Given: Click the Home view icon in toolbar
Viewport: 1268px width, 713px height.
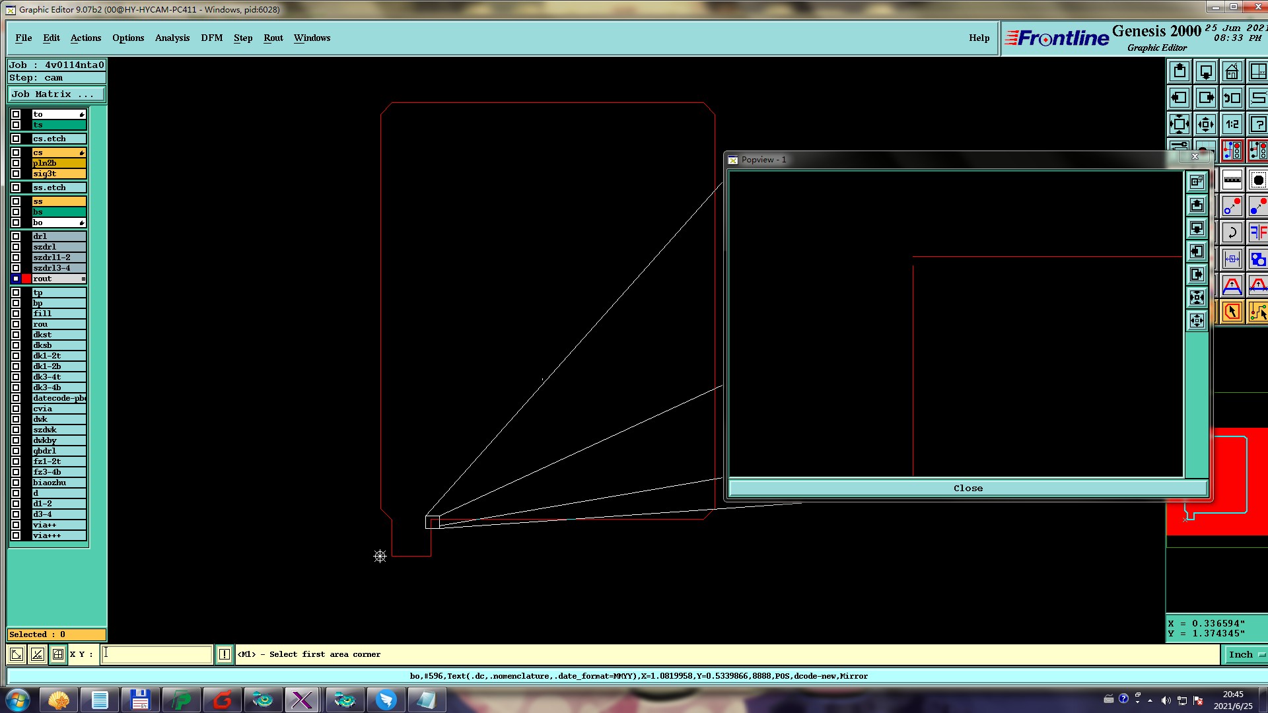Looking at the screenshot, I should coord(1232,71).
